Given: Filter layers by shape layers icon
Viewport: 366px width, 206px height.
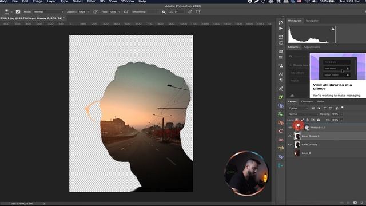Looking at the screenshot, I should pyautogui.click(x=331, y=108).
